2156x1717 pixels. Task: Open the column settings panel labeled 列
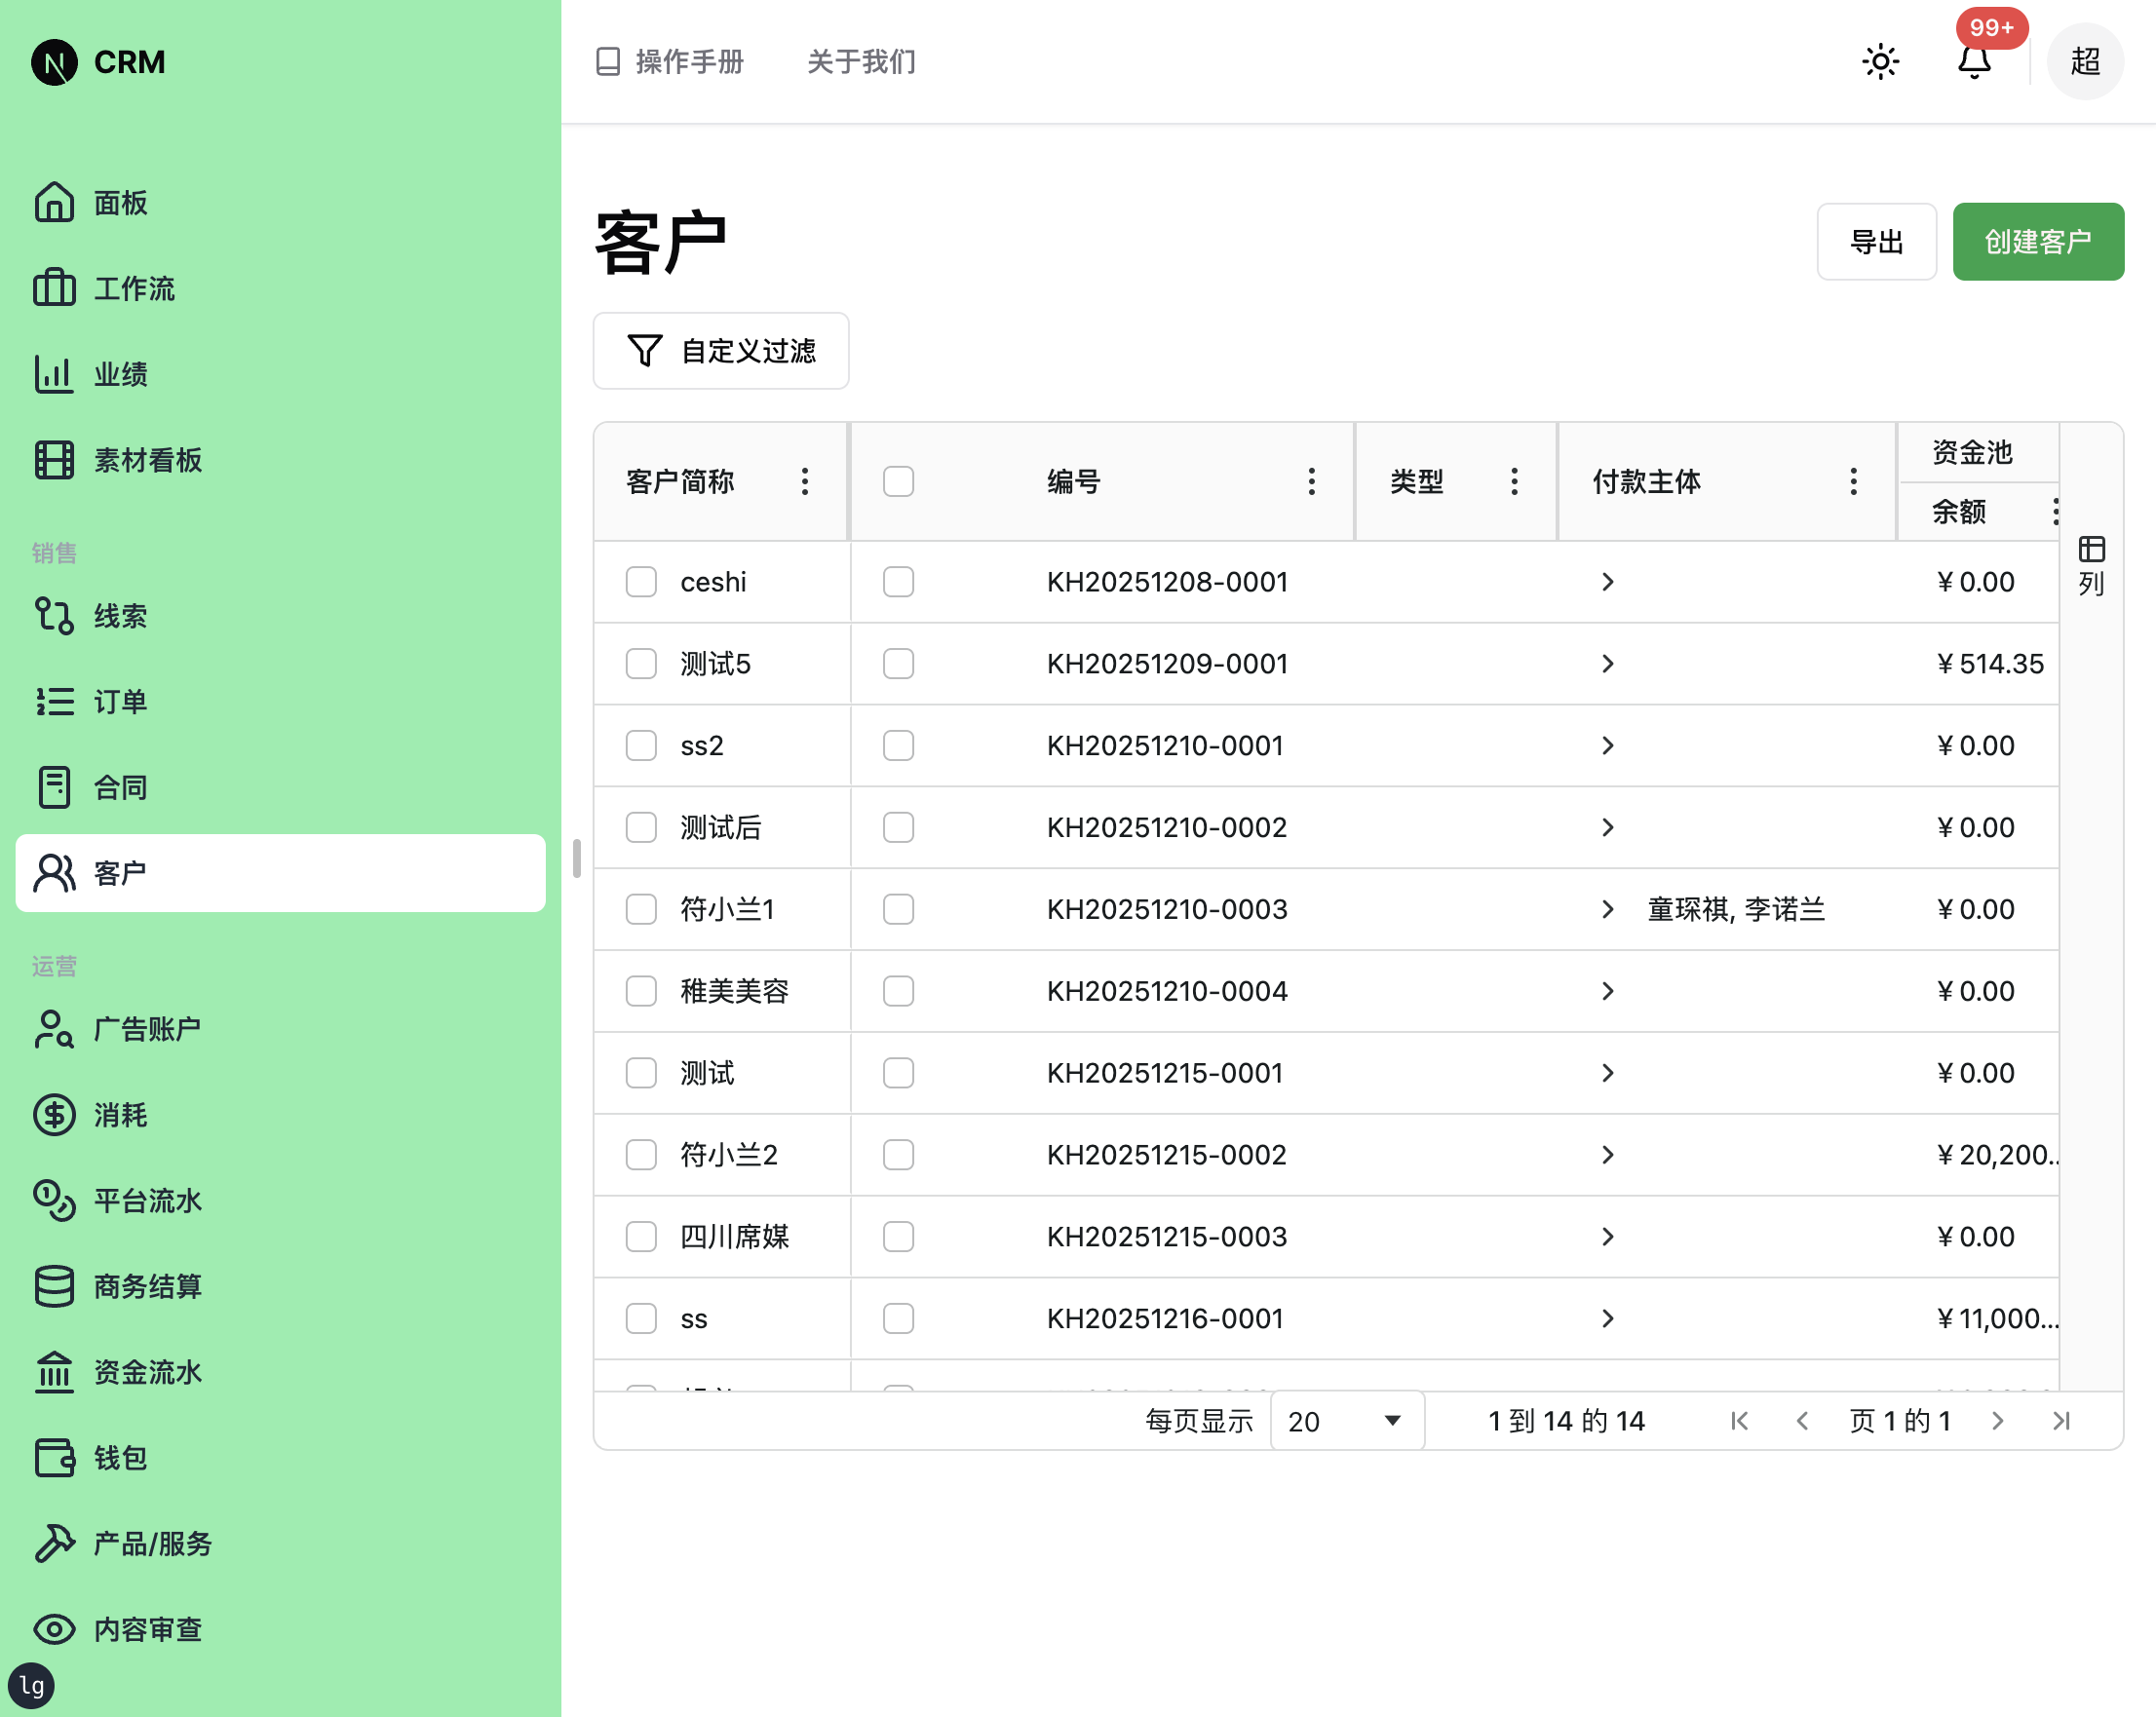(2090, 563)
